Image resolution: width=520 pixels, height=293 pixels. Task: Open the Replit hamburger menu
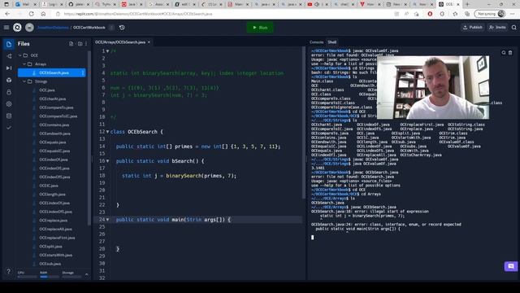(6, 28)
